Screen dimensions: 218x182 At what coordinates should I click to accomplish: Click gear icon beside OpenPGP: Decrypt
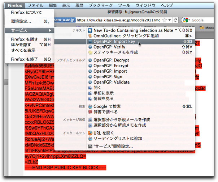pyautogui.click(x=90, y=60)
